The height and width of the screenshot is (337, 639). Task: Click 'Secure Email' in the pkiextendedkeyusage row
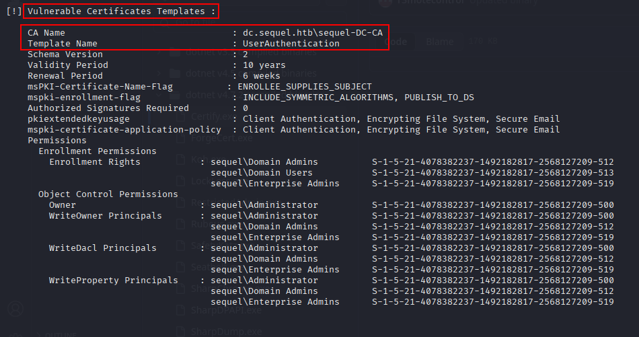pos(528,119)
